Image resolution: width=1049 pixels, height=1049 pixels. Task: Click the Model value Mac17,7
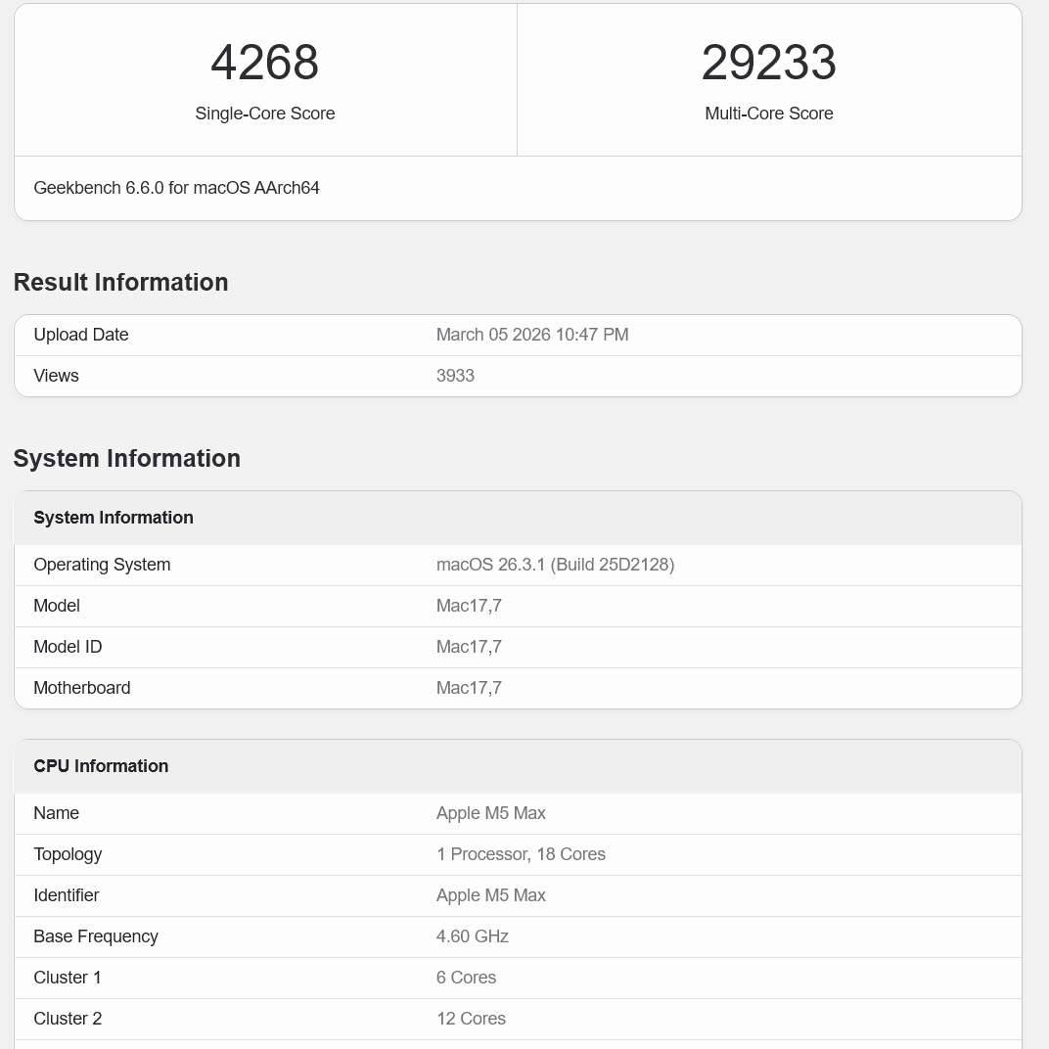(x=469, y=606)
